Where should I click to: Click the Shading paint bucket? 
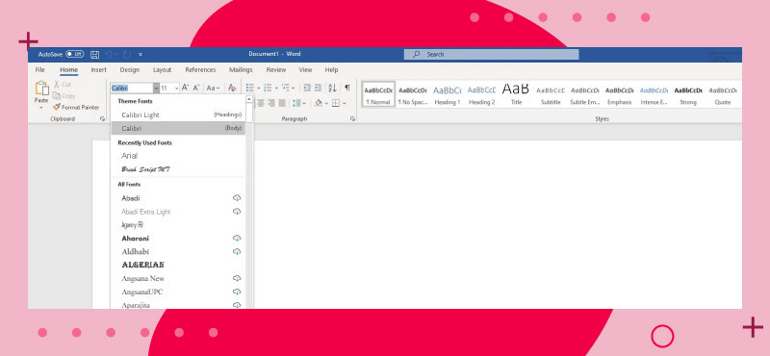pyautogui.click(x=319, y=103)
